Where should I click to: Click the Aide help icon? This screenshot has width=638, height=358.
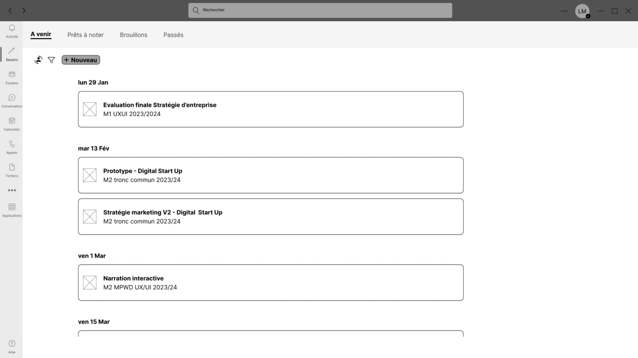coord(12,344)
